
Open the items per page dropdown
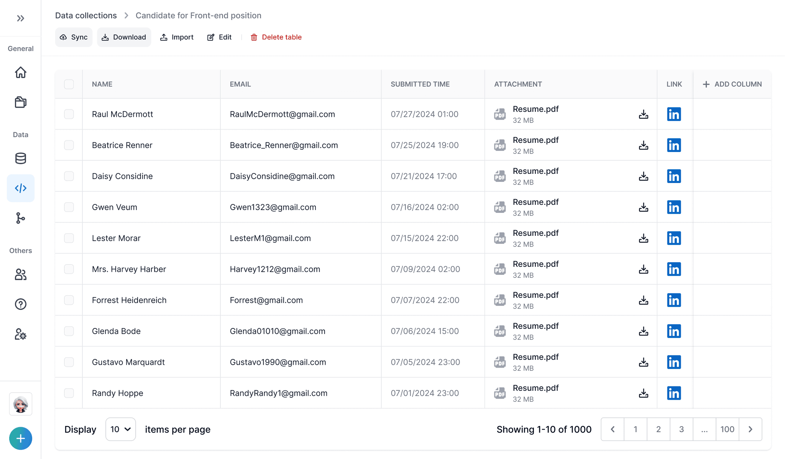pyautogui.click(x=120, y=429)
